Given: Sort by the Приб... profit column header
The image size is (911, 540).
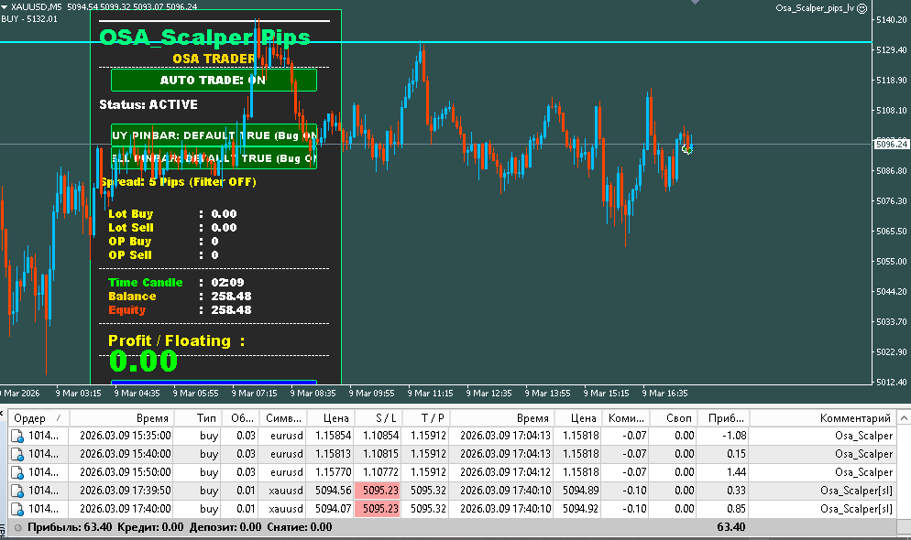Looking at the screenshot, I should (723, 418).
